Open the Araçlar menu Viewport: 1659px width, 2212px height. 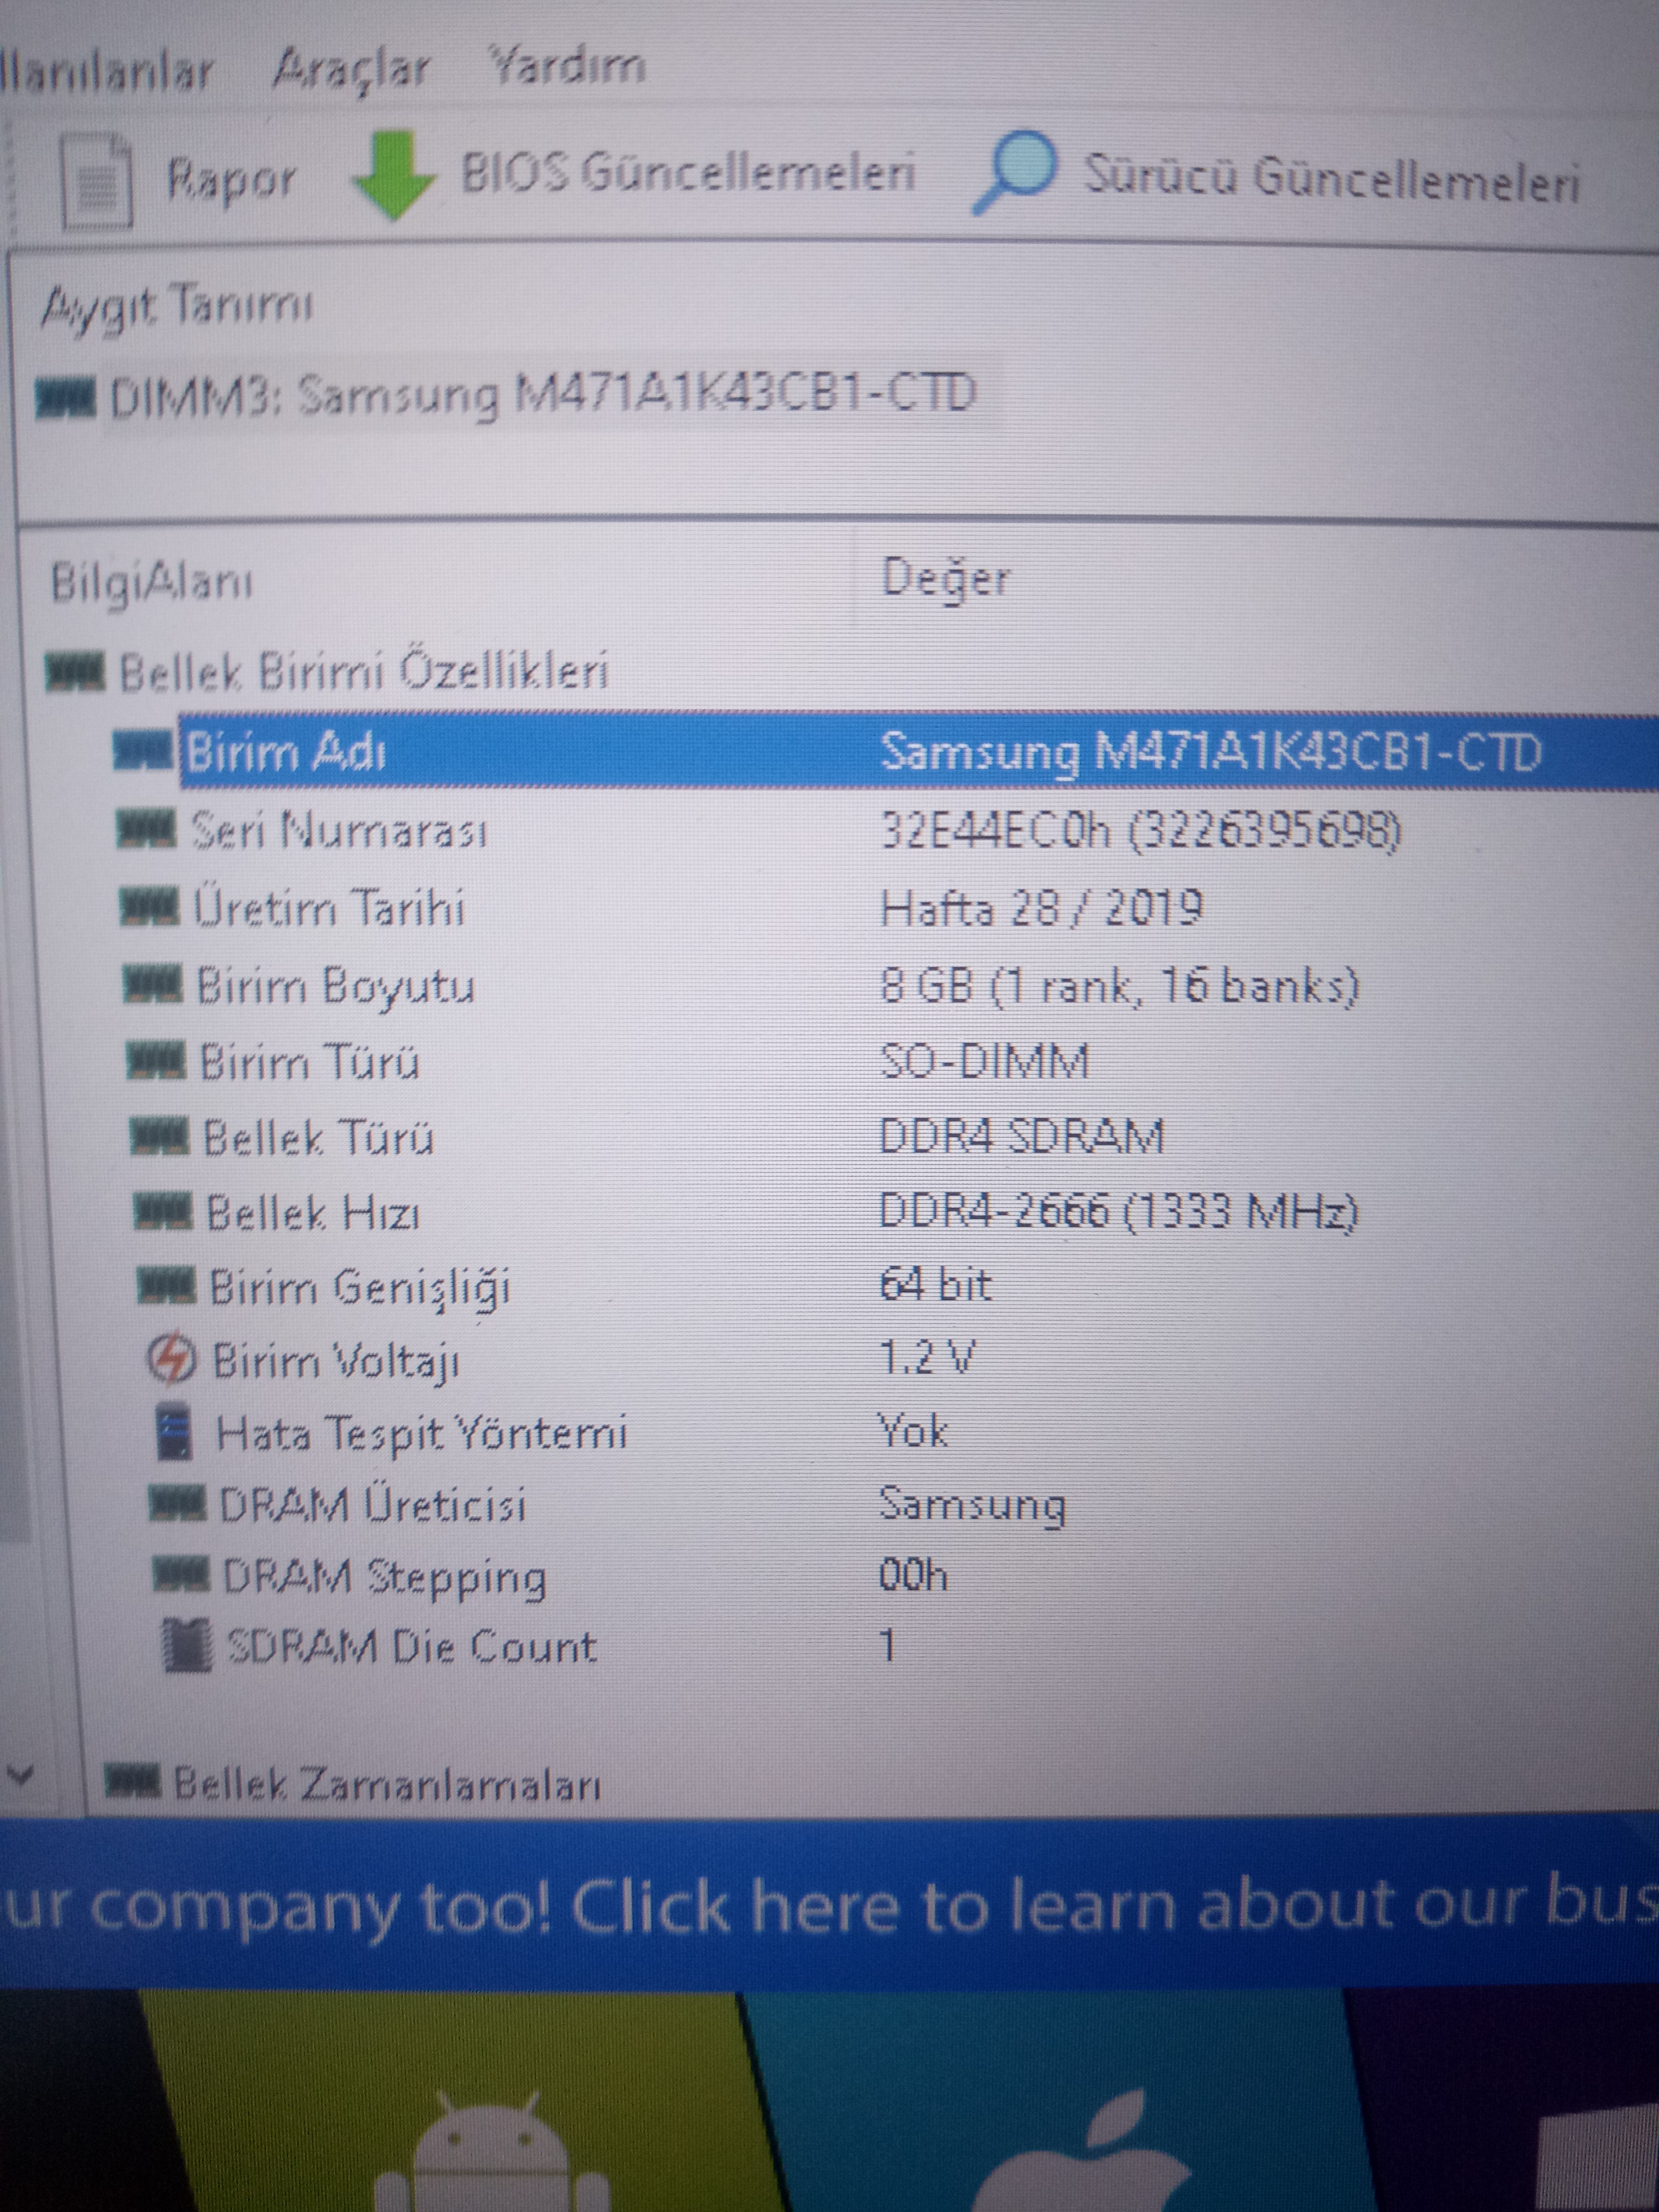351,71
